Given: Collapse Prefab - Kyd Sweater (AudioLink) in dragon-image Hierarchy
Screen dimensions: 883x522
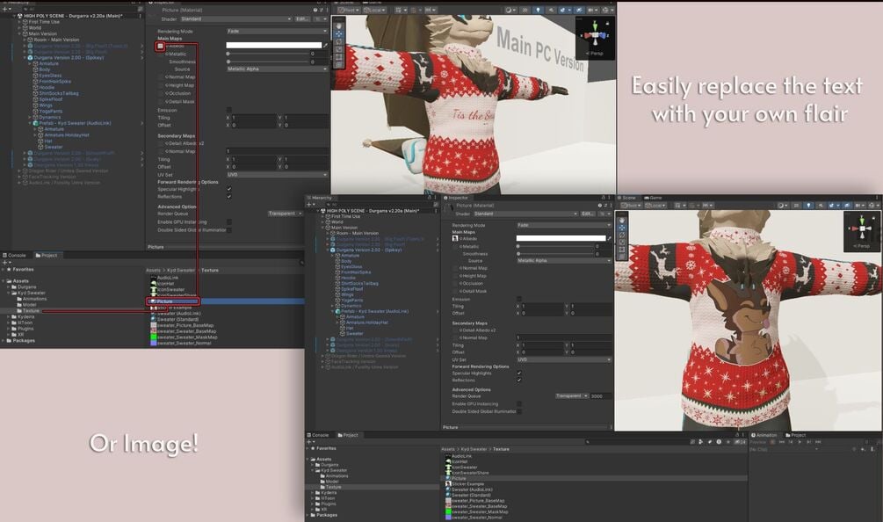Looking at the screenshot, I should pos(333,311).
